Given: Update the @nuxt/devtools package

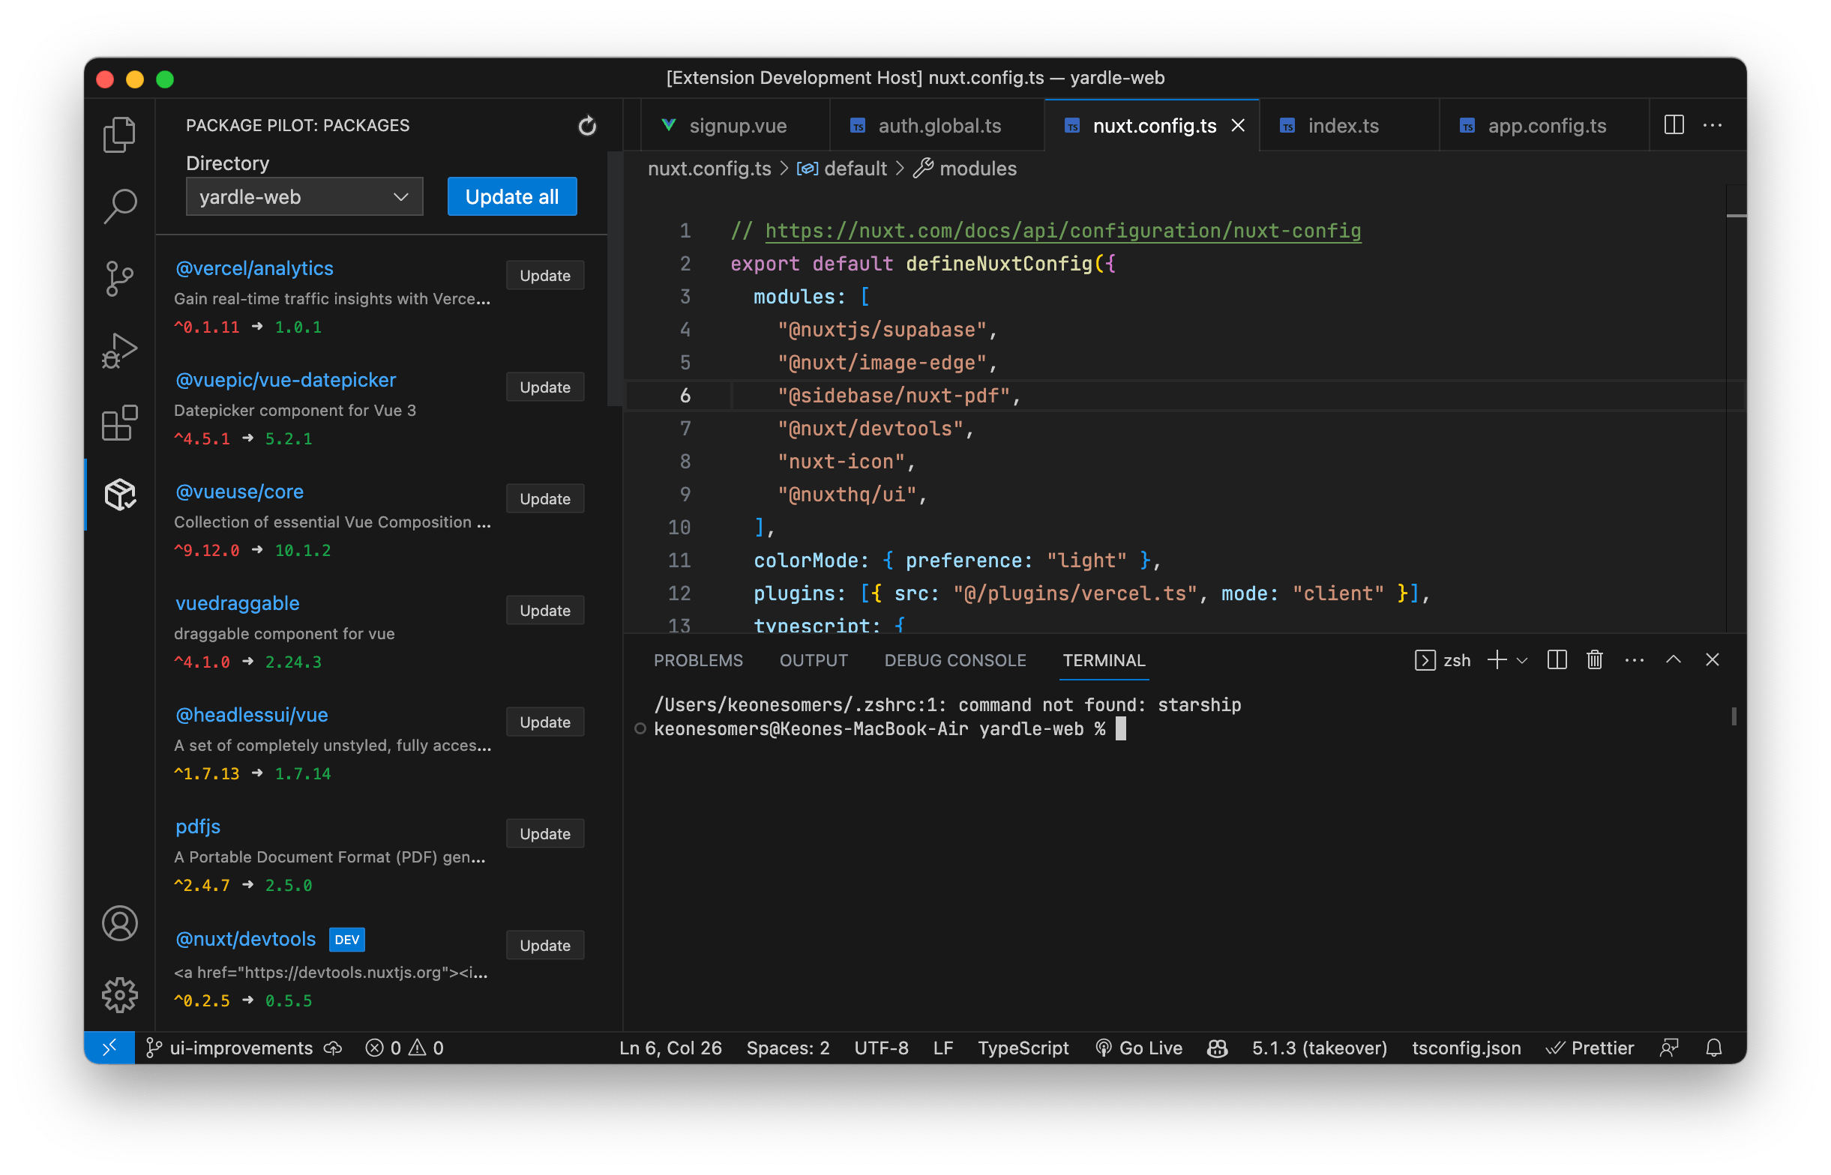Looking at the screenshot, I should click(545, 946).
